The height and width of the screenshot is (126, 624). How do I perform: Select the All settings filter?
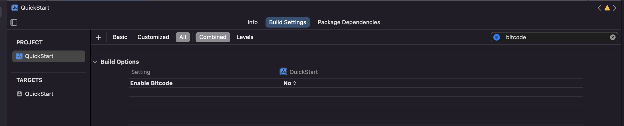pos(183,37)
